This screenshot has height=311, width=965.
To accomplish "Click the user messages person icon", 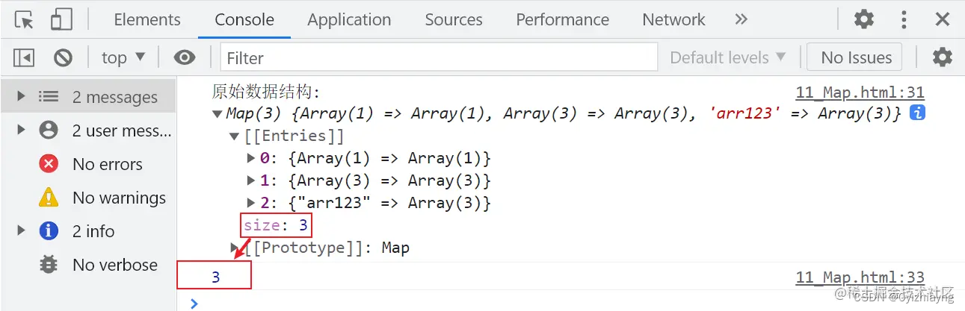I will tap(49, 131).
